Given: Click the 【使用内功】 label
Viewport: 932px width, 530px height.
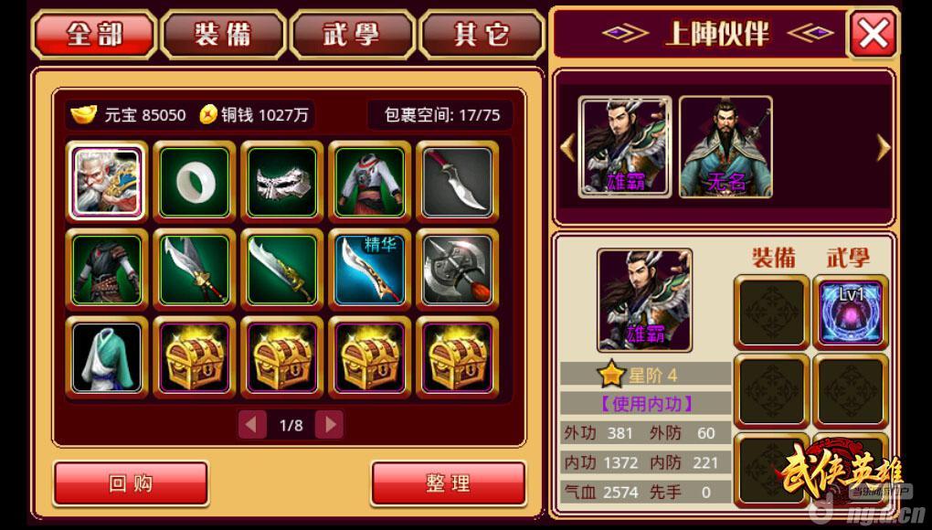Looking at the screenshot, I should pos(645,404).
